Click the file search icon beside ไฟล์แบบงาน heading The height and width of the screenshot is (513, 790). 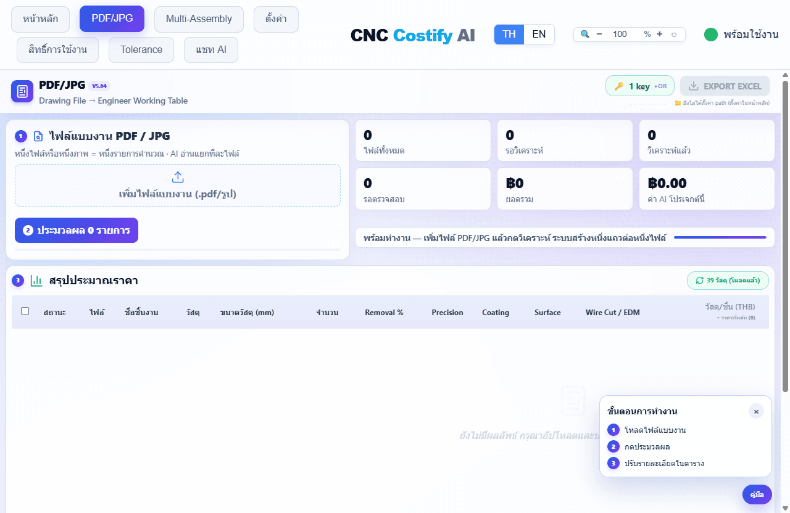(38, 136)
